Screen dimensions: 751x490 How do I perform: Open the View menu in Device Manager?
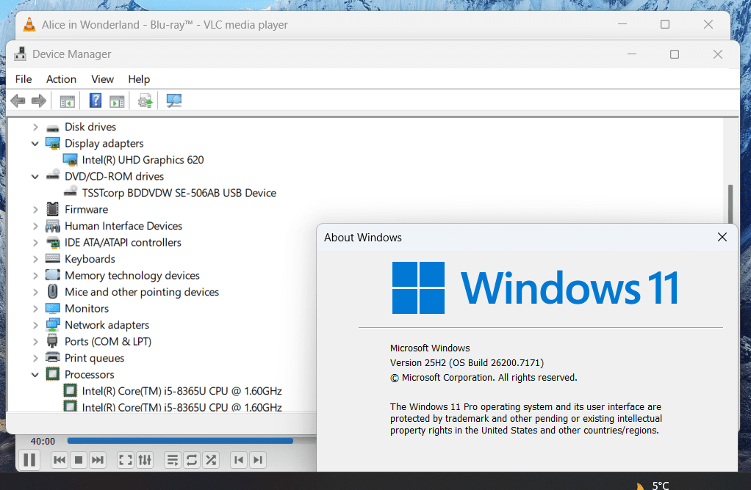tap(102, 79)
